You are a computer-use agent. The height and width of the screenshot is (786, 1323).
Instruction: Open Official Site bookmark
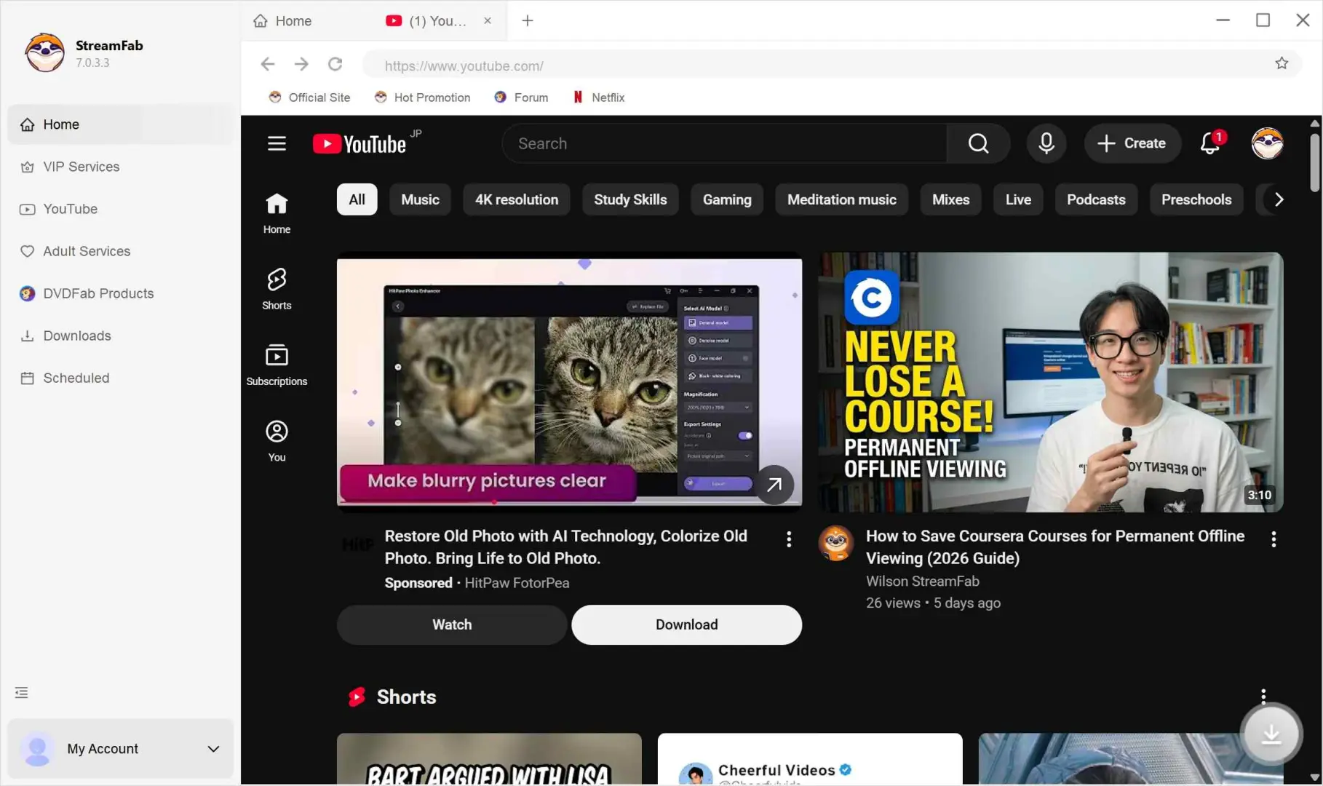pyautogui.click(x=309, y=97)
